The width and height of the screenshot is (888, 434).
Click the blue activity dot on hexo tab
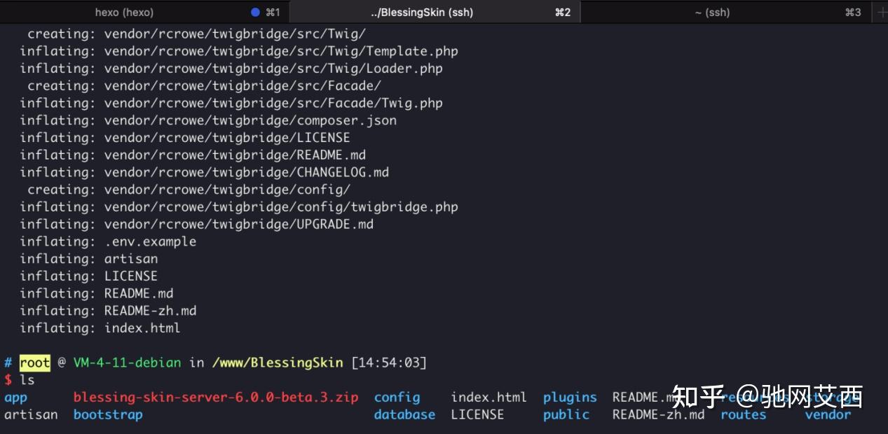(x=255, y=12)
